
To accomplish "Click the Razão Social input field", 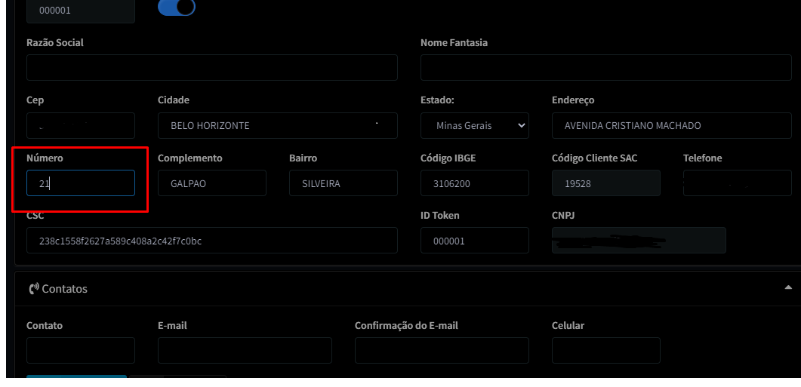I will click(212, 67).
